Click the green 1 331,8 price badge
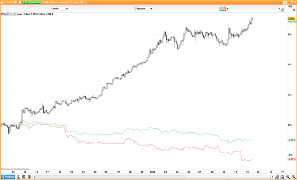This screenshot has height=180, width=297. 32,3
